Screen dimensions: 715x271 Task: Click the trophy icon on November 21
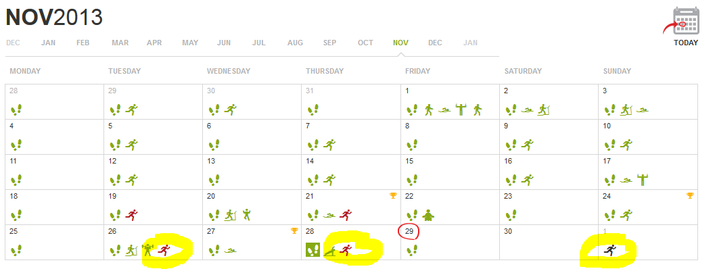click(393, 196)
